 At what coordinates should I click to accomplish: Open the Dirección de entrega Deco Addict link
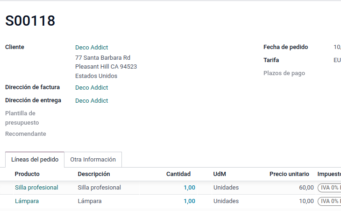(x=92, y=100)
